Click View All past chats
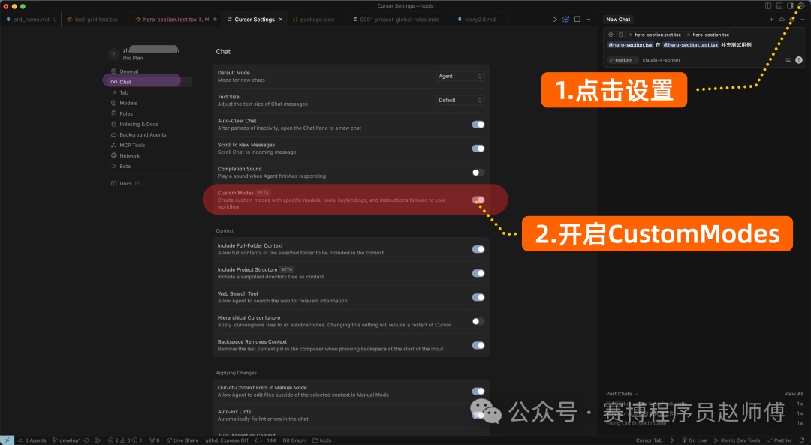The width and height of the screenshot is (811, 445). click(x=794, y=394)
